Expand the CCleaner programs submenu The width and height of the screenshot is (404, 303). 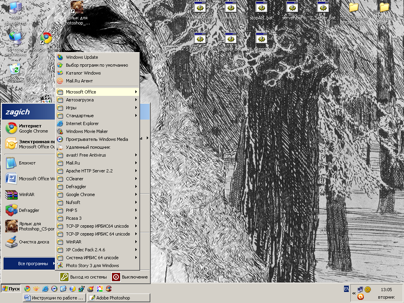point(97,179)
